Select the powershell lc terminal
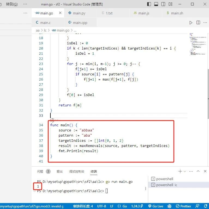Image resolution: width=209 pixels, height=209 pixels. [x=178, y=185]
